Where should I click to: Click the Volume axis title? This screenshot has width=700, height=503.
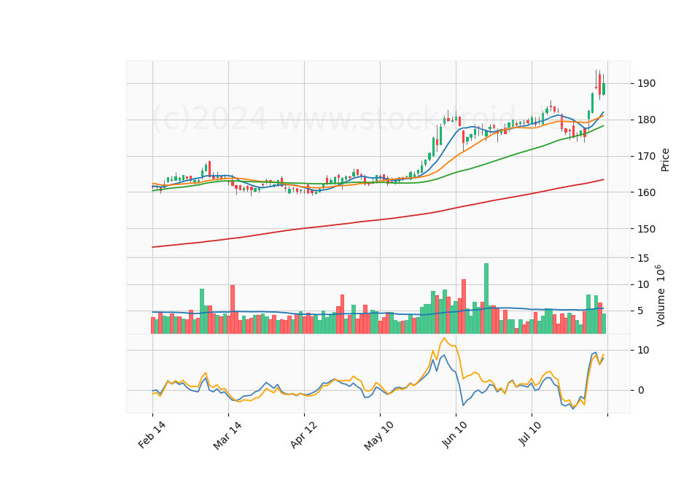coord(661,295)
